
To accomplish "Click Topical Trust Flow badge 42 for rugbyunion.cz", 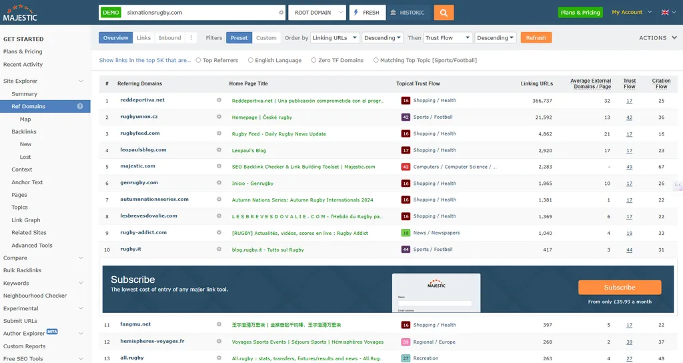I will click(406, 117).
